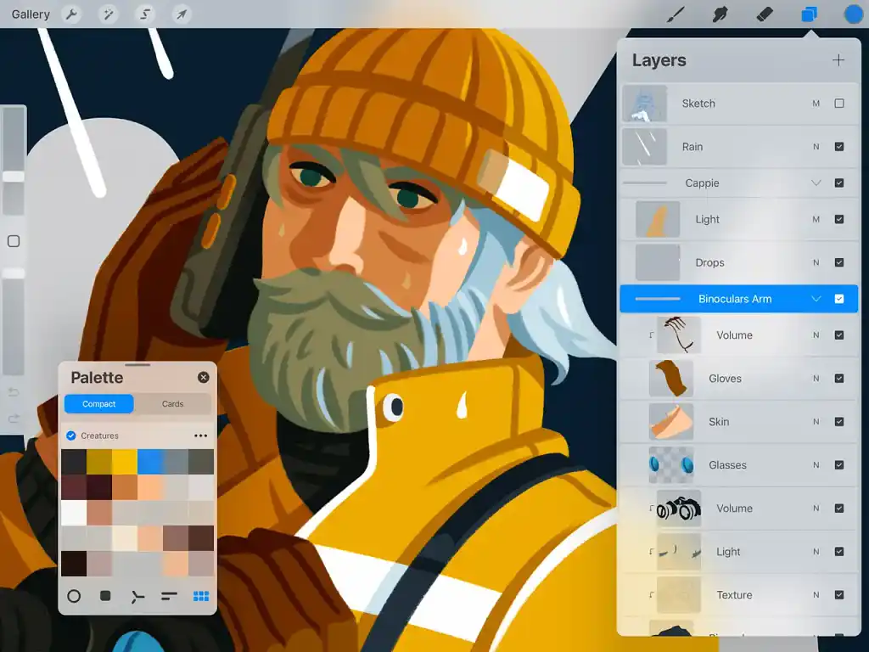
Task: Collapse the Binoculars Arm group
Action: coord(816,299)
